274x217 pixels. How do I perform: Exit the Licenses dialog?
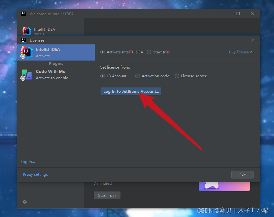click(242, 174)
